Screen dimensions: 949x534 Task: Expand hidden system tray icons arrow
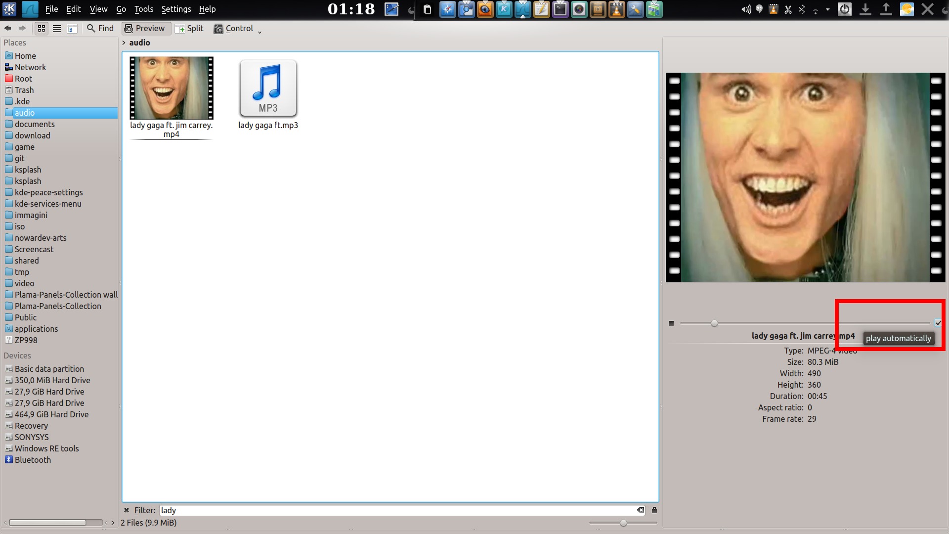click(x=828, y=9)
